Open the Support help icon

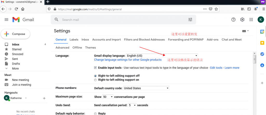[x=234, y=20]
